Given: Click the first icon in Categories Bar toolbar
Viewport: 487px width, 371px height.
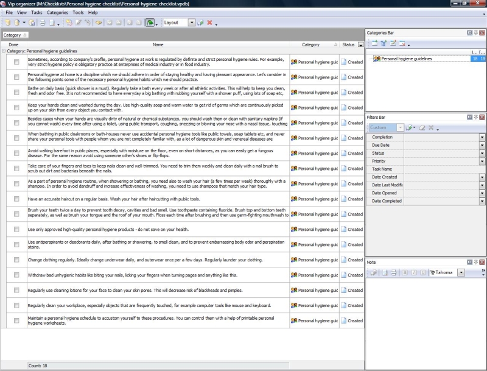Looking at the screenshot, I should pyautogui.click(x=374, y=43).
